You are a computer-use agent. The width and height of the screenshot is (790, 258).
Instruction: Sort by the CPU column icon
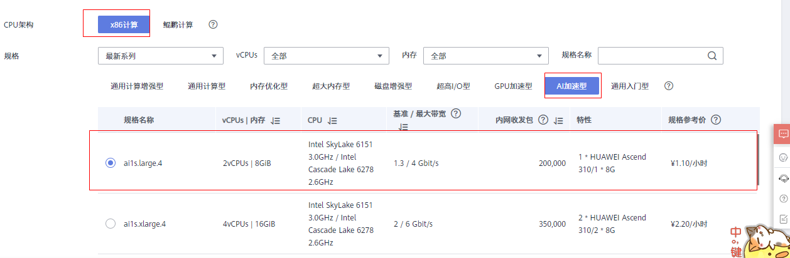click(332, 120)
